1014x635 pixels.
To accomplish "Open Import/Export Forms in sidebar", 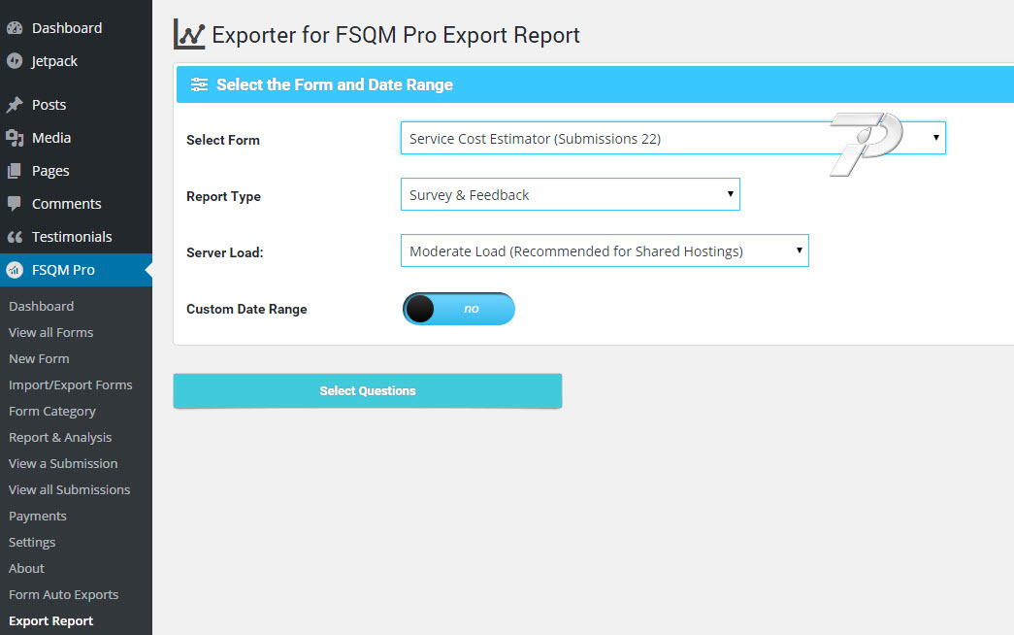I will click(70, 384).
